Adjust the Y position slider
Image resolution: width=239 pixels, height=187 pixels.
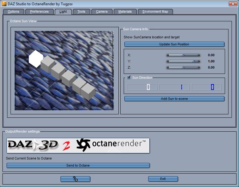tap(183, 61)
